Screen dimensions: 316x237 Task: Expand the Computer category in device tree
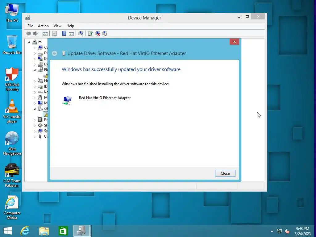tap(35, 48)
